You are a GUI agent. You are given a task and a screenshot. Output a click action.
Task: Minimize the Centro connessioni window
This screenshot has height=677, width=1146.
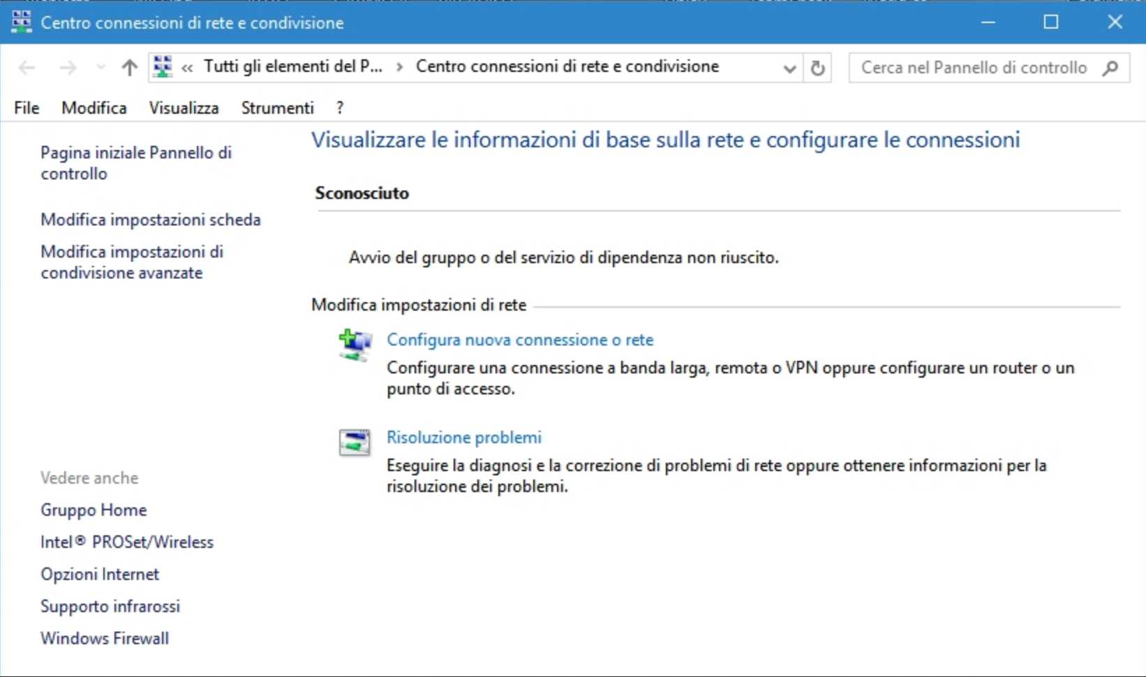(x=988, y=22)
